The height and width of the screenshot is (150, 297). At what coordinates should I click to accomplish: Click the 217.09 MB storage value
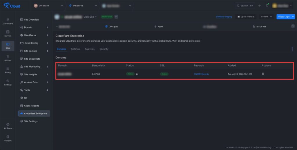(261, 27)
